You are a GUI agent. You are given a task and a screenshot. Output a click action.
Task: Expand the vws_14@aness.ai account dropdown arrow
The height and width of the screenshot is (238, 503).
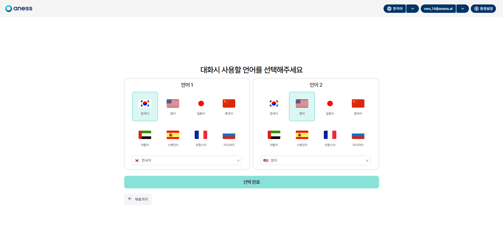(463, 9)
